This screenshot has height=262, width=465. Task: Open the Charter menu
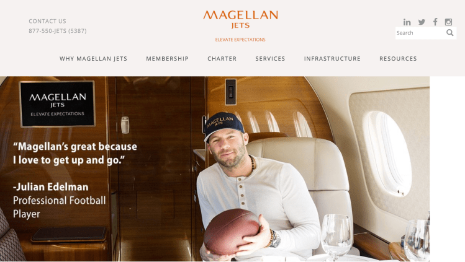point(222,59)
